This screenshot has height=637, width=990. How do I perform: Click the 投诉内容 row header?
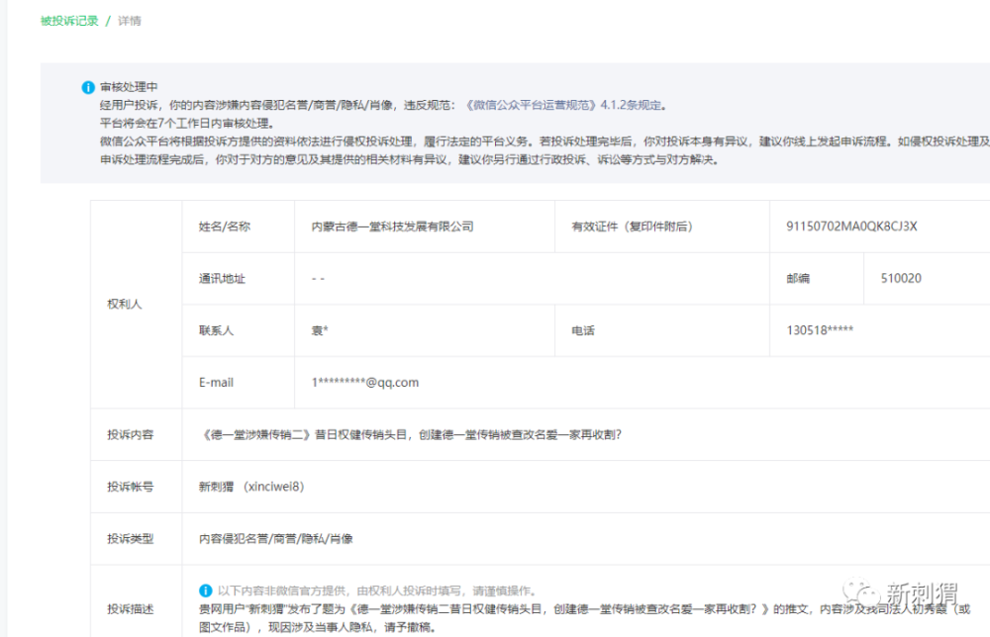[x=137, y=434]
